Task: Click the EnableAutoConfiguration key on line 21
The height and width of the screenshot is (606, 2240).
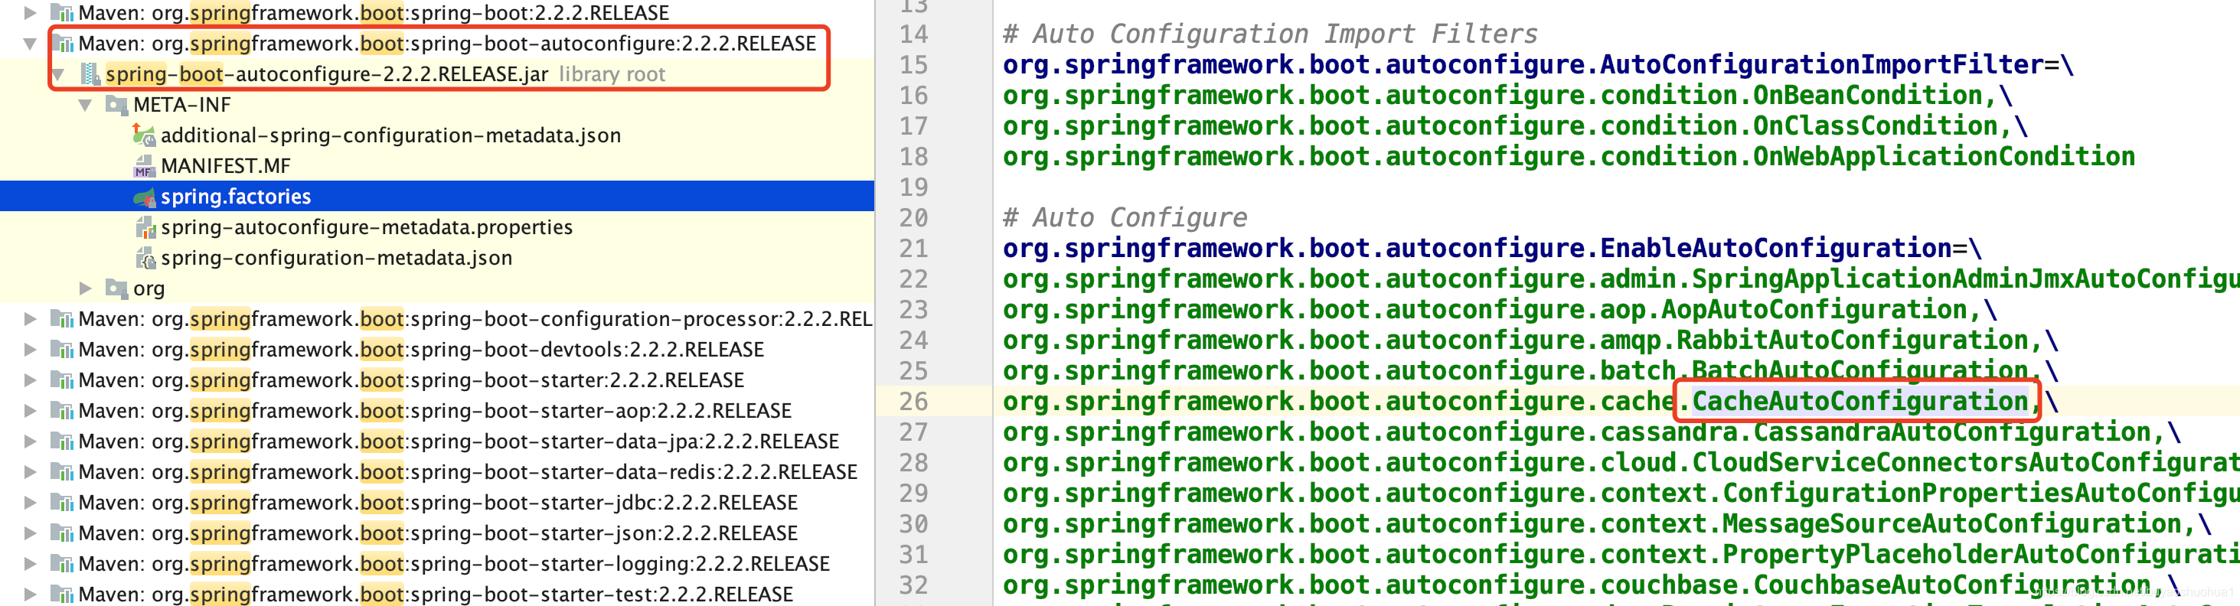Action: [x=1478, y=249]
